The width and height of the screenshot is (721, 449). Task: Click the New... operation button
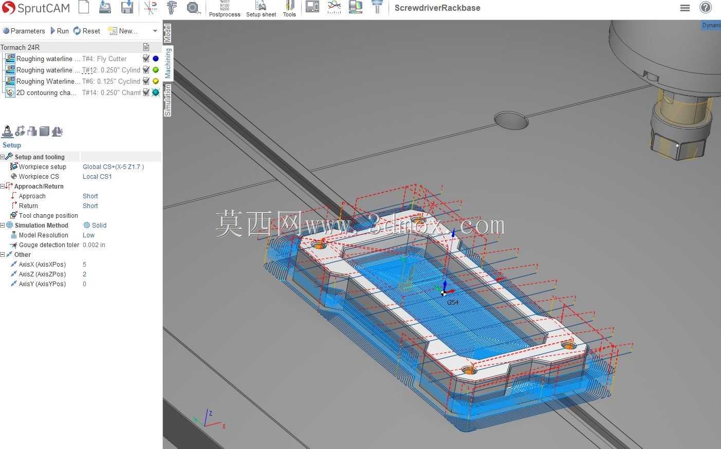pos(123,31)
